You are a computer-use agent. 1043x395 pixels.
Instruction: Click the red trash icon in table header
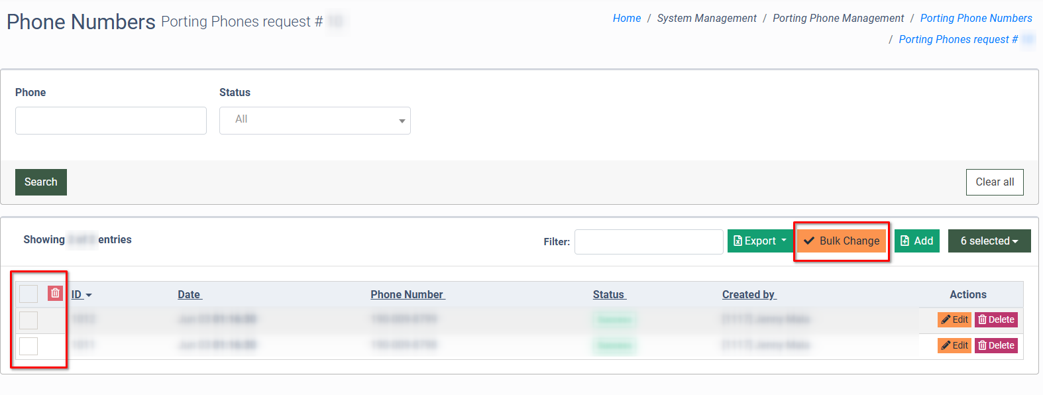(x=55, y=293)
